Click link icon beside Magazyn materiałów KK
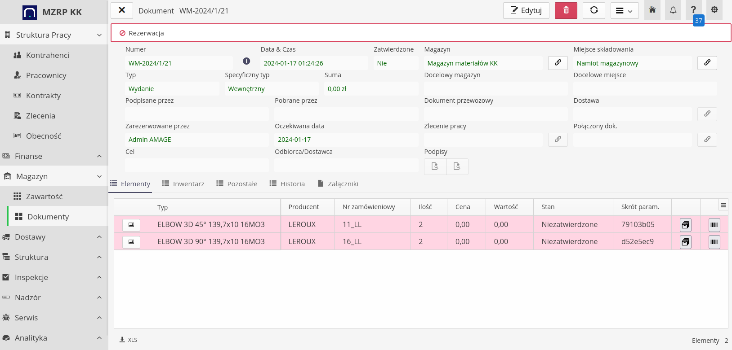The height and width of the screenshot is (350, 732). (x=558, y=63)
